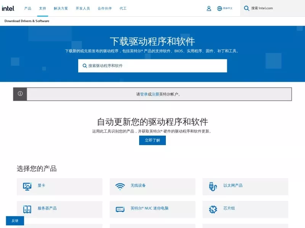Click the Download Drivers & Software breadcrumb
This screenshot has height=228, width=305.
click(27, 21)
